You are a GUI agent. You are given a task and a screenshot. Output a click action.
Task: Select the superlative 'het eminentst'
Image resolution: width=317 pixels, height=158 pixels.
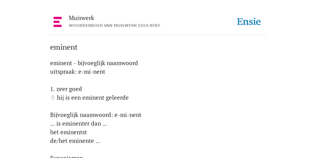(x=68, y=132)
